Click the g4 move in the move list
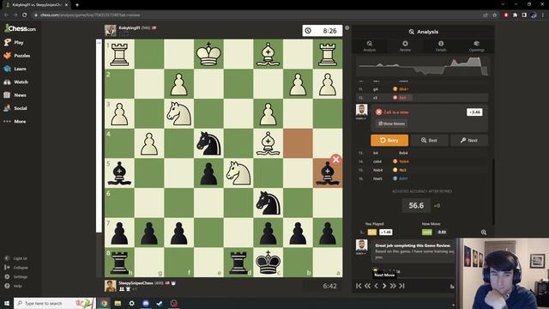Image resolution: width=549 pixels, height=309 pixels. click(376, 89)
